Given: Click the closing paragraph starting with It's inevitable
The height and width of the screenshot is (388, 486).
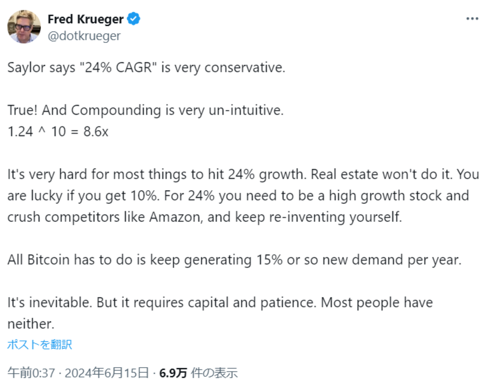Looking at the screenshot, I should click(x=220, y=302).
